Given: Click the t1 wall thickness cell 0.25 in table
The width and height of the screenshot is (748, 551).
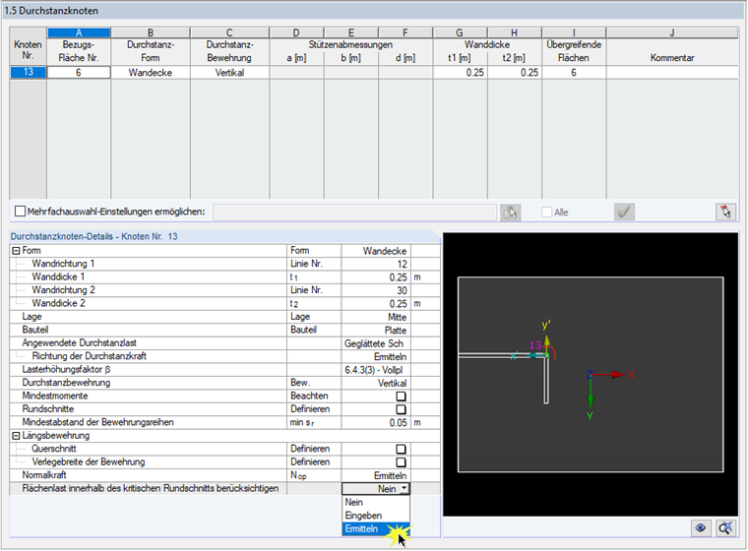Looking at the screenshot, I should (x=460, y=73).
